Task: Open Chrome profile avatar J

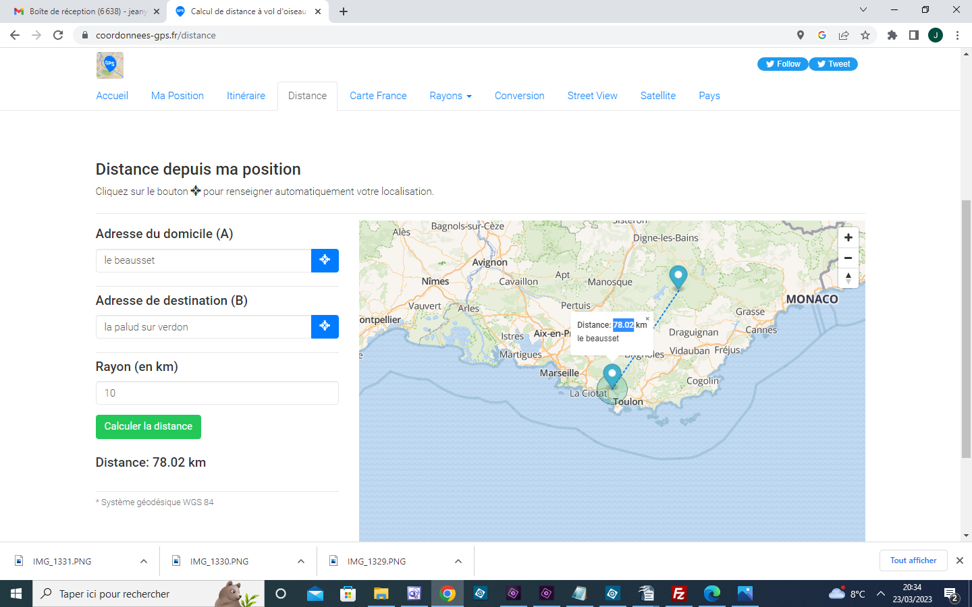Action: click(936, 35)
